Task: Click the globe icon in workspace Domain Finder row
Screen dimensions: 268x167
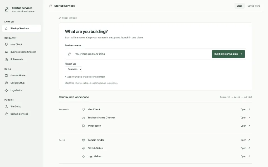Action: coord(83,140)
